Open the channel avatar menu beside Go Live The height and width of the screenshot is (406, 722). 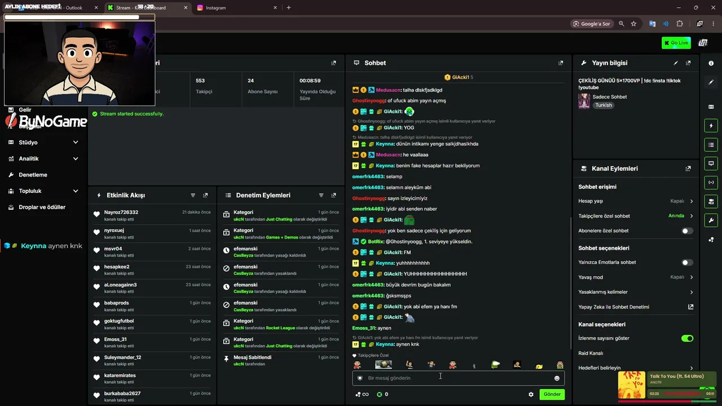(x=703, y=43)
